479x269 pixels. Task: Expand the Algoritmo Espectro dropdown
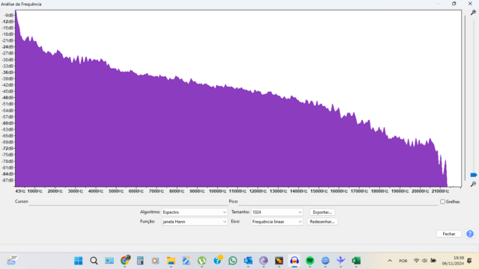pyautogui.click(x=195, y=212)
